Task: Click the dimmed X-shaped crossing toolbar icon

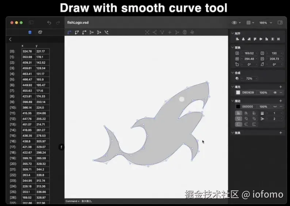Action: pyautogui.click(x=147, y=33)
